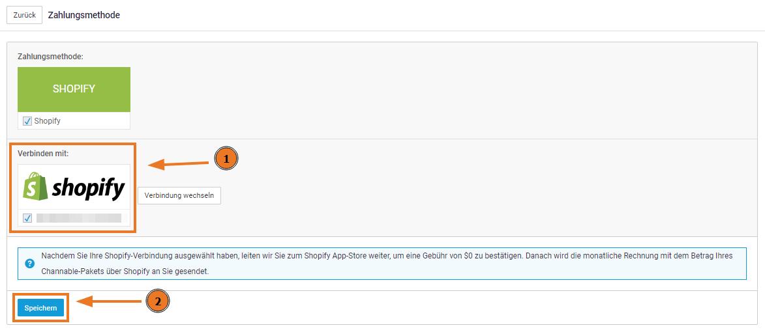The width and height of the screenshot is (765, 332).
Task: Save with the Speichern button
Action: click(40, 308)
